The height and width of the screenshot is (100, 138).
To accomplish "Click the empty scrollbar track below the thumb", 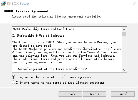I will (124, 52).
